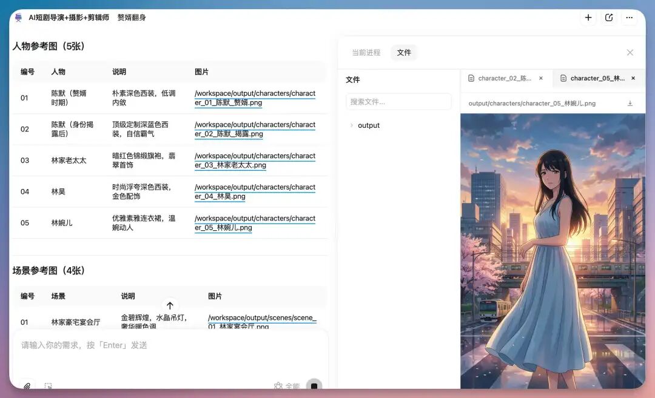The width and height of the screenshot is (655, 398).
Task: Click the scroll-to-top arrow above the table
Action: pyautogui.click(x=170, y=305)
